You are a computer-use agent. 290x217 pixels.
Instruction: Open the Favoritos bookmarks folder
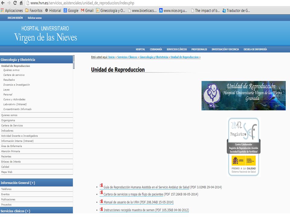(34, 11)
